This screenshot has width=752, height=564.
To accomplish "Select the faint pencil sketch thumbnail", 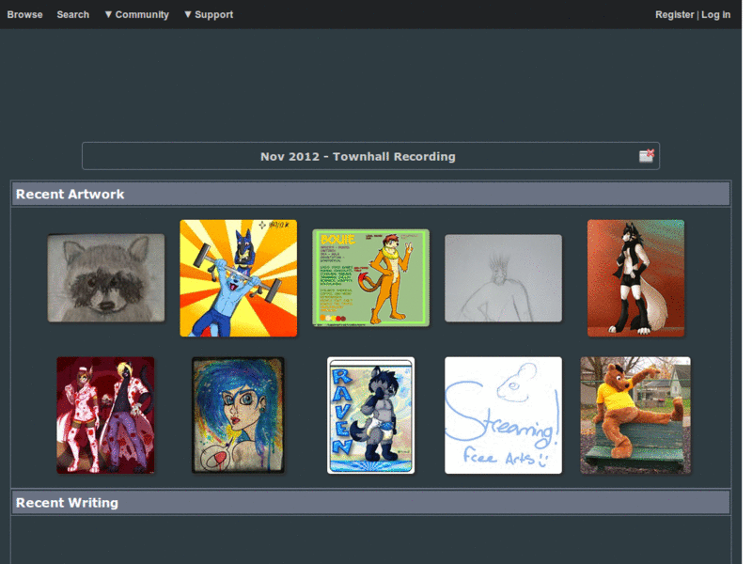I will (503, 277).
